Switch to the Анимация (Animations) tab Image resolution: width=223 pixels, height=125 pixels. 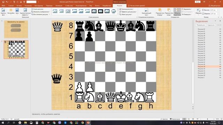pos(59,6)
